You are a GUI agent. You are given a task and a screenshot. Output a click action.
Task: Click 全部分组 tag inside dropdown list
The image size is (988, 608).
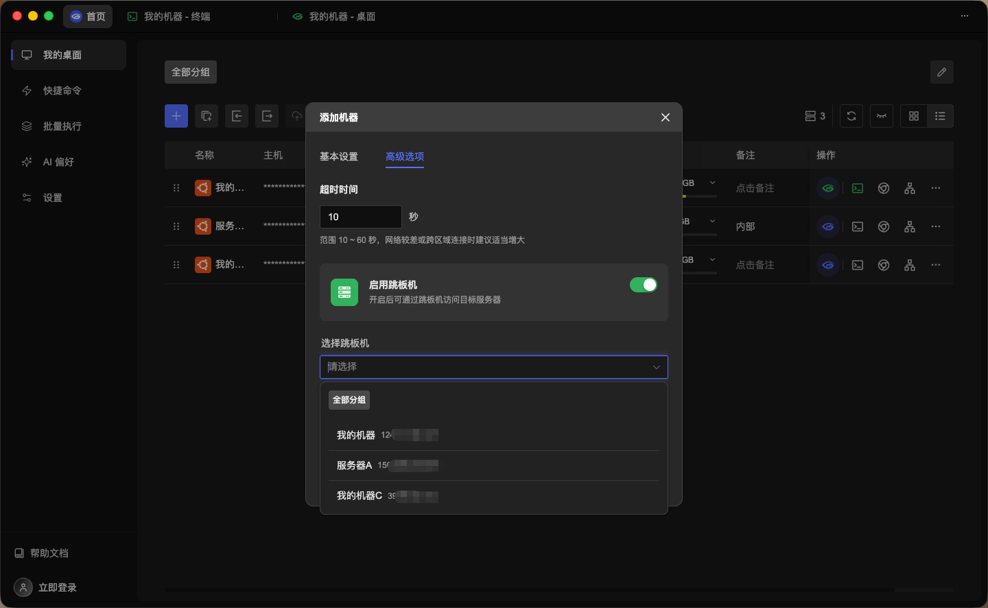point(349,400)
